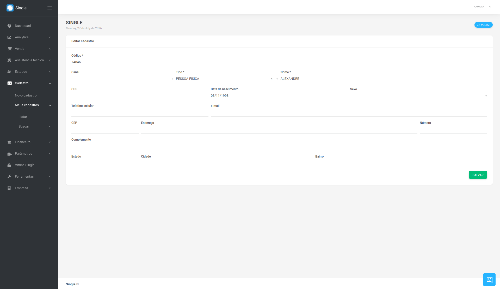Viewport: 500px width, 289px height.
Task: Click into the CPF input field
Action: pyautogui.click(x=140, y=96)
